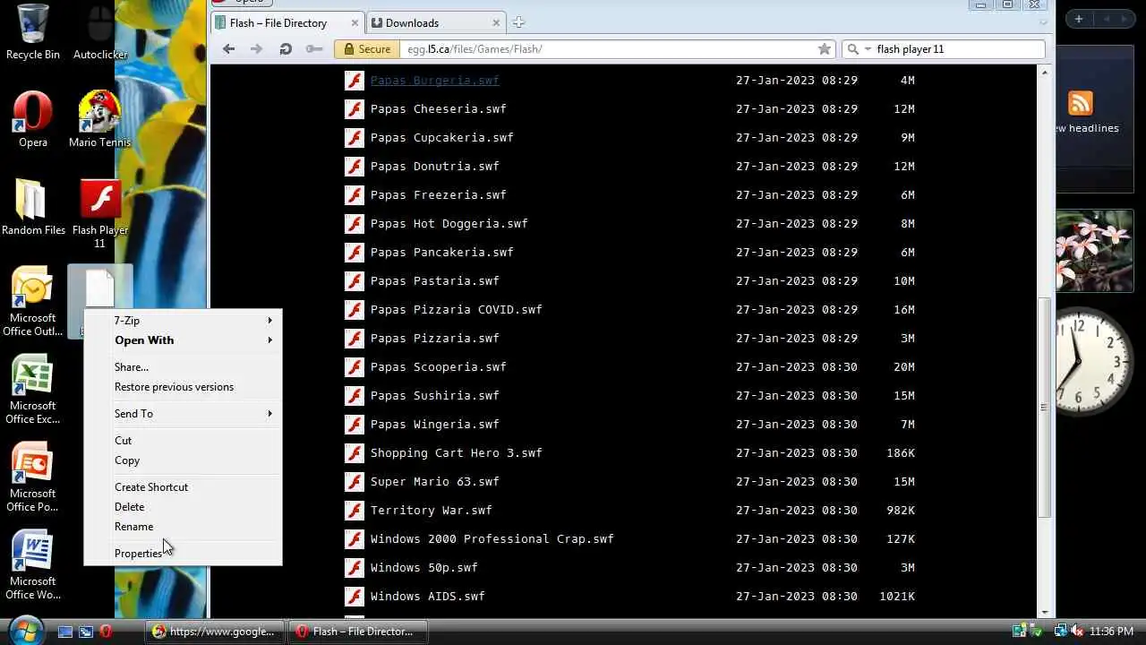
Task: Open Properties from the context menu
Action: pyautogui.click(x=183, y=553)
